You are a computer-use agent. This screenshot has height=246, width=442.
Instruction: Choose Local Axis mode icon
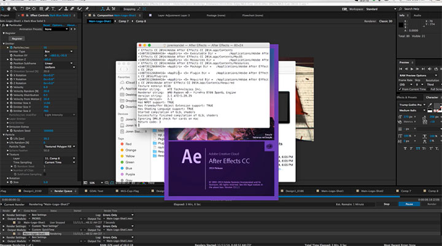(x=103, y=9)
